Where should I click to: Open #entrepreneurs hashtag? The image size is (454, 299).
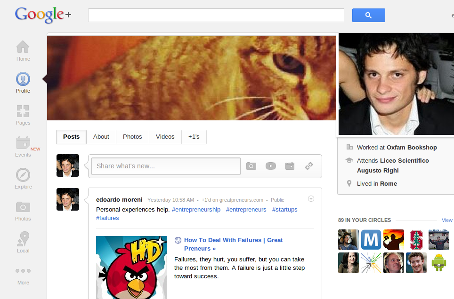click(246, 209)
